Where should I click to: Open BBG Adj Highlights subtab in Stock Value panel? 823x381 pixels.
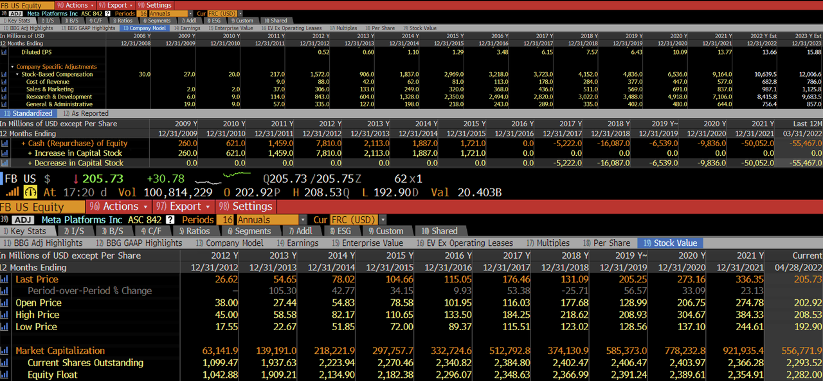(44, 243)
